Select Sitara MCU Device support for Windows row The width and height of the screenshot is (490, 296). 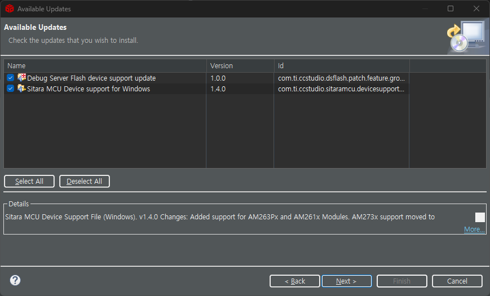245,89
